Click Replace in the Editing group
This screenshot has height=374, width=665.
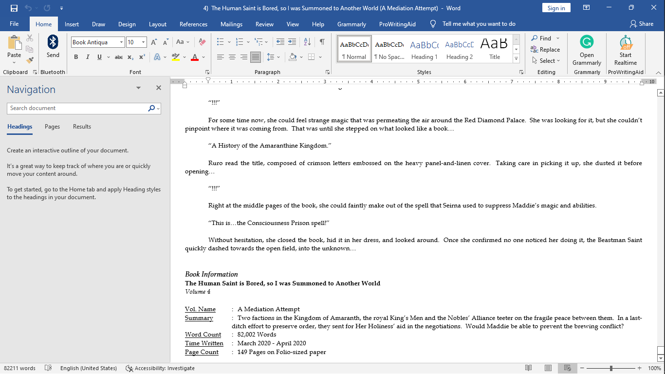[545, 50]
